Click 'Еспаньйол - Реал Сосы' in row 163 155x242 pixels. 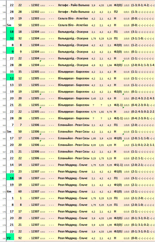tap(74, 125)
